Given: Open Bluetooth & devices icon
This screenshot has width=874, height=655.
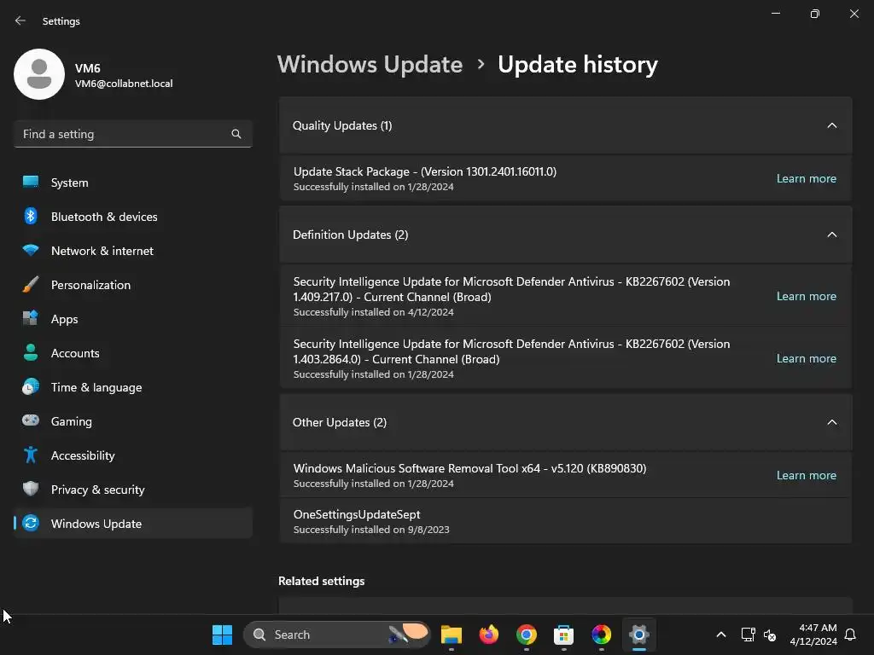Looking at the screenshot, I should point(31,216).
